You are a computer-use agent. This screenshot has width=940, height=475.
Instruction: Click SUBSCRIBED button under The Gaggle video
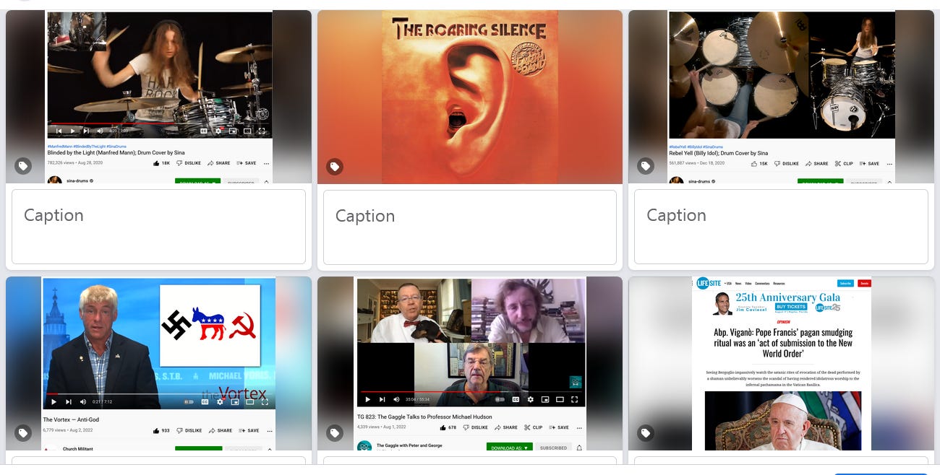pyautogui.click(x=553, y=448)
